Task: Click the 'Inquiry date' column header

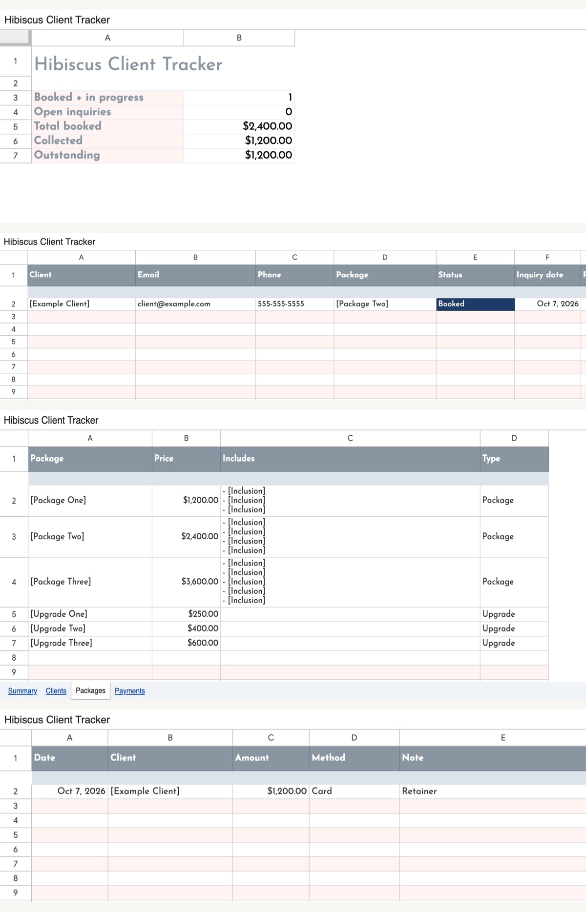Action: coord(547,275)
